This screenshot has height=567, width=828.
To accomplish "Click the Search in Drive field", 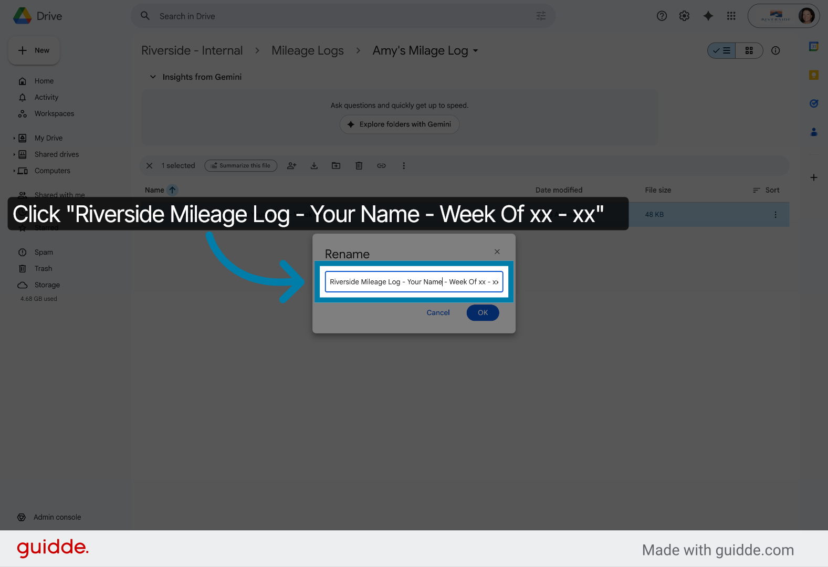I will click(343, 16).
